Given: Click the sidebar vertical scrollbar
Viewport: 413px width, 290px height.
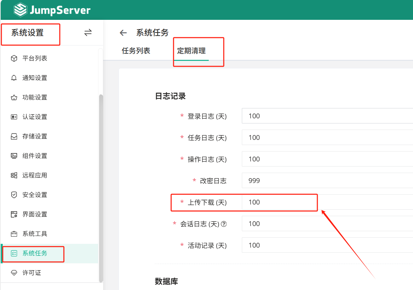Looking at the screenshot, I should click(x=101, y=188).
